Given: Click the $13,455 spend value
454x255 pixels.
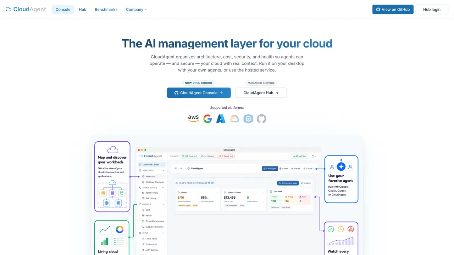Looking at the screenshot, I should [229, 198].
